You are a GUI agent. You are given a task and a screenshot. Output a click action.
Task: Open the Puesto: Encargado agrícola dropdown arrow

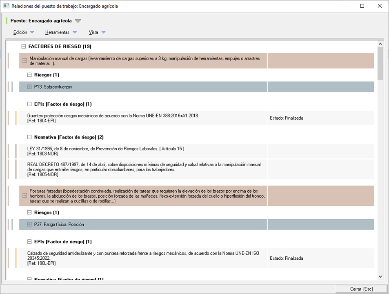78,21
